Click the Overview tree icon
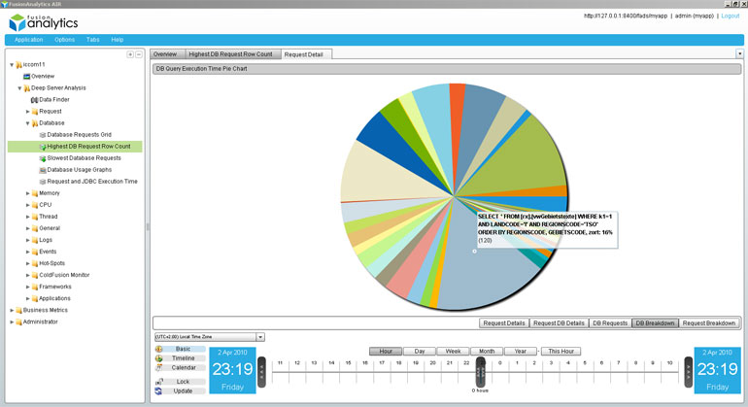Viewport: 748px width, 407px height. click(27, 77)
